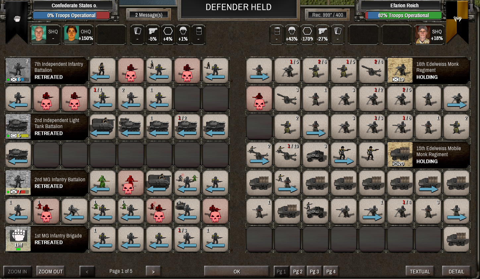This screenshot has width=480, height=279.
Task: Select lone truck in bottom Efarion row
Action: [456, 239]
